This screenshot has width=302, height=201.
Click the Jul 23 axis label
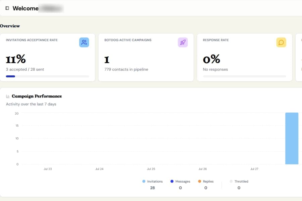(x=48, y=169)
